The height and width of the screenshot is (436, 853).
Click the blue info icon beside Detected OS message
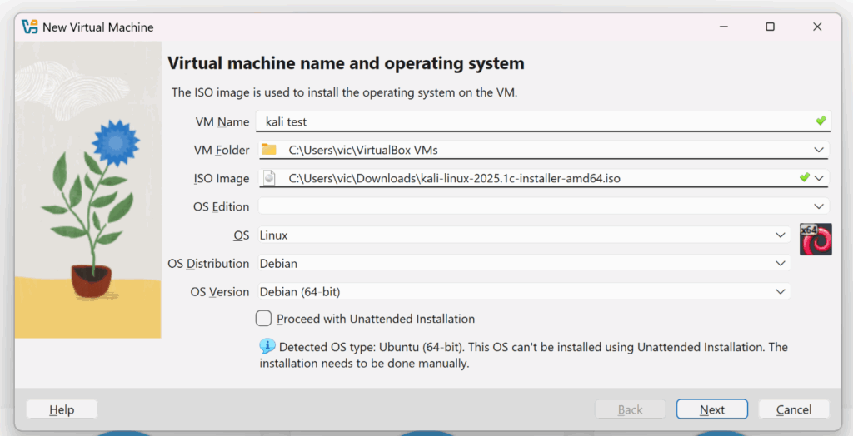click(x=267, y=346)
